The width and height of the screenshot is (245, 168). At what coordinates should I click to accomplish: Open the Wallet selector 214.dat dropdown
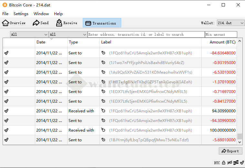coord(230,23)
